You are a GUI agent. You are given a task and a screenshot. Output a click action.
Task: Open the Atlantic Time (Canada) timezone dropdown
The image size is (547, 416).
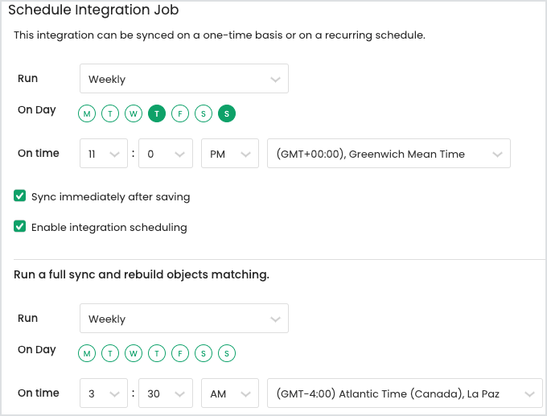point(405,393)
